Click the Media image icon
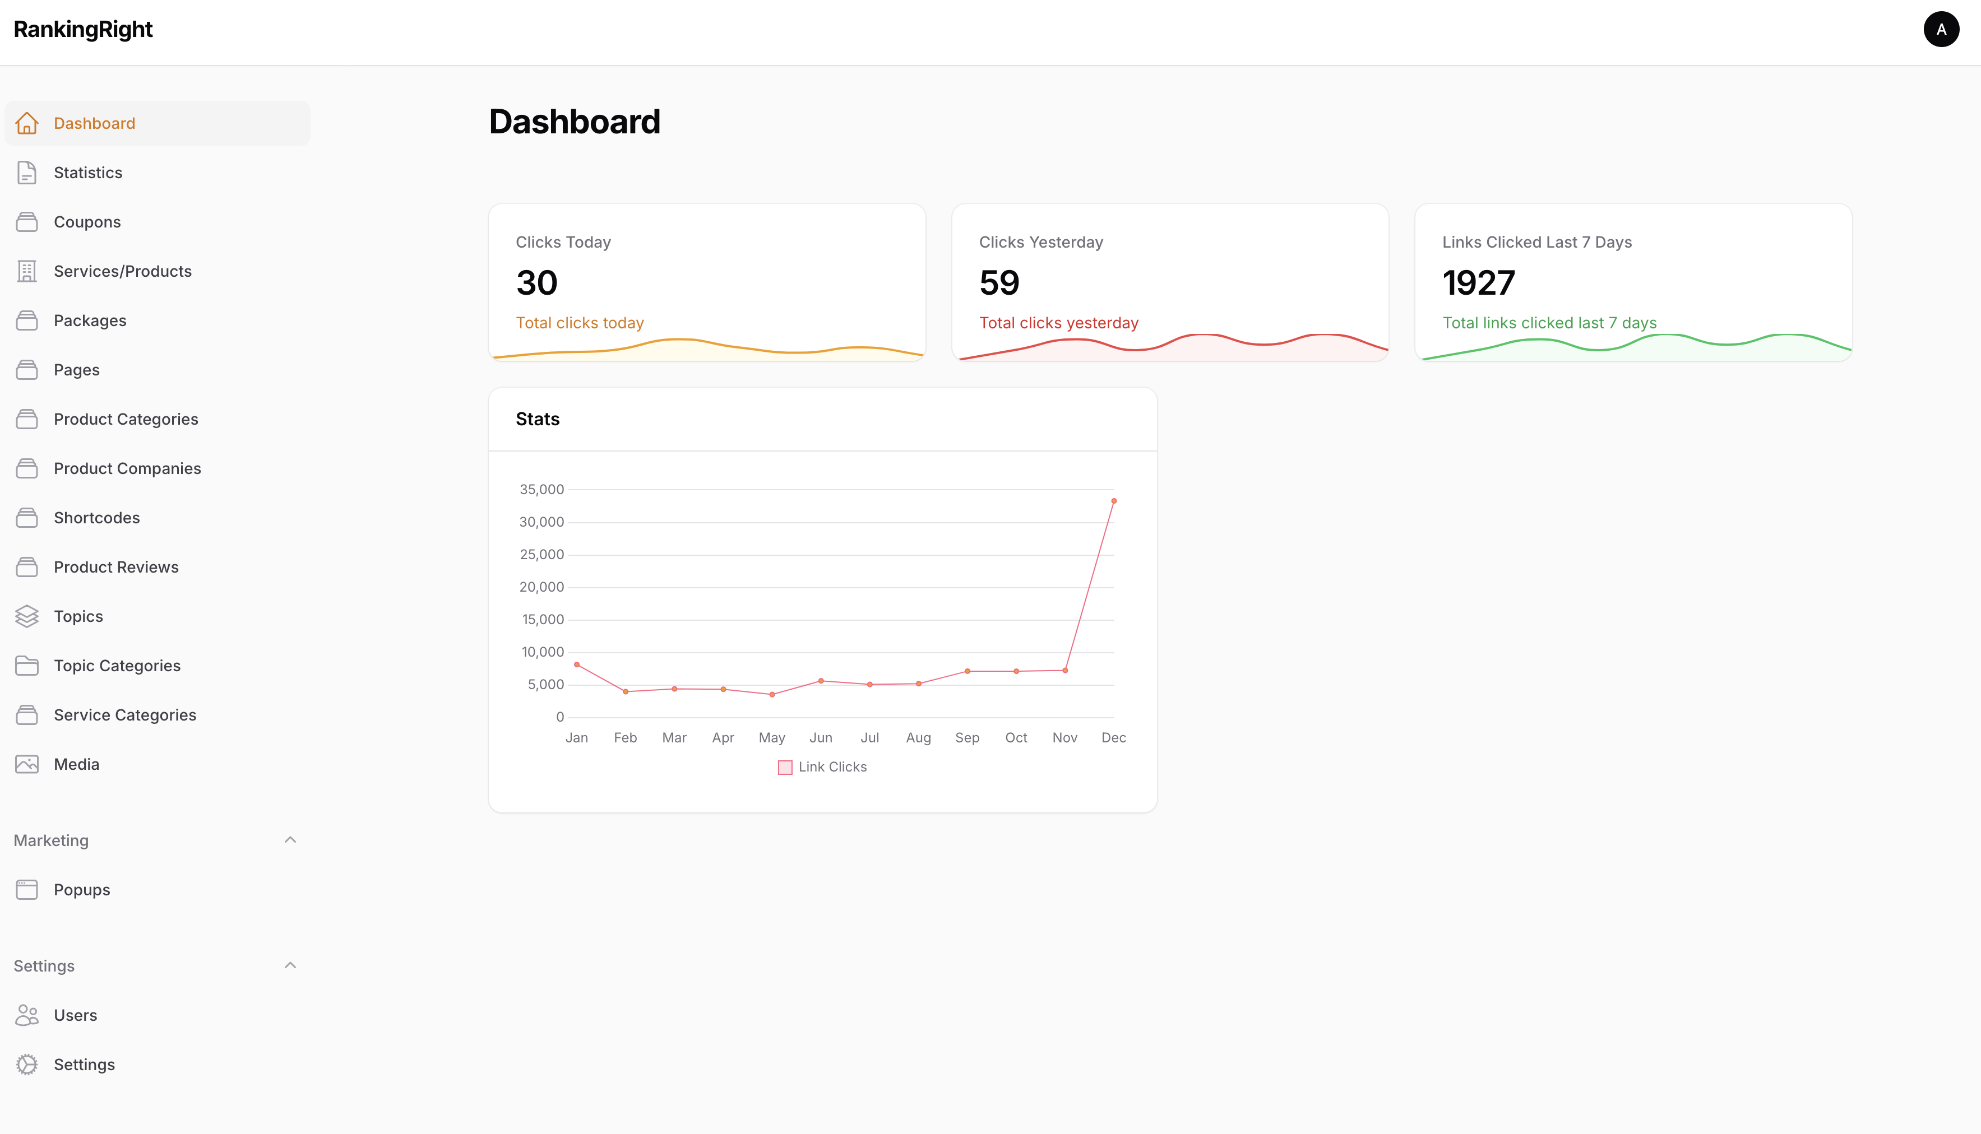The height and width of the screenshot is (1134, 1981). [x=27, y=763]
